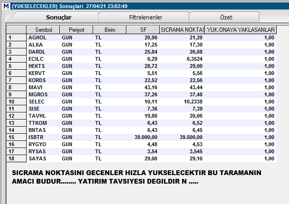The image size is (289, 204).
Task: Click the 1,00 value in TTKOM row
Action: [270, 123]
